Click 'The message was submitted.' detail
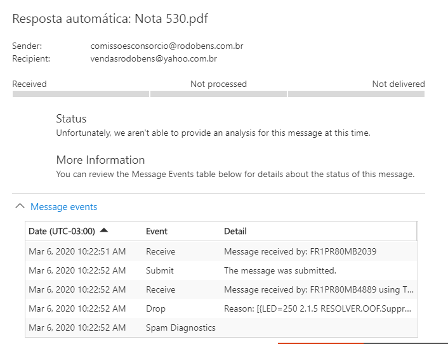 click(280, 270)
